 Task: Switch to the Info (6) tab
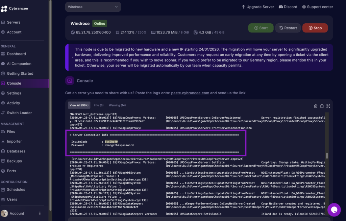coord(99,105)
